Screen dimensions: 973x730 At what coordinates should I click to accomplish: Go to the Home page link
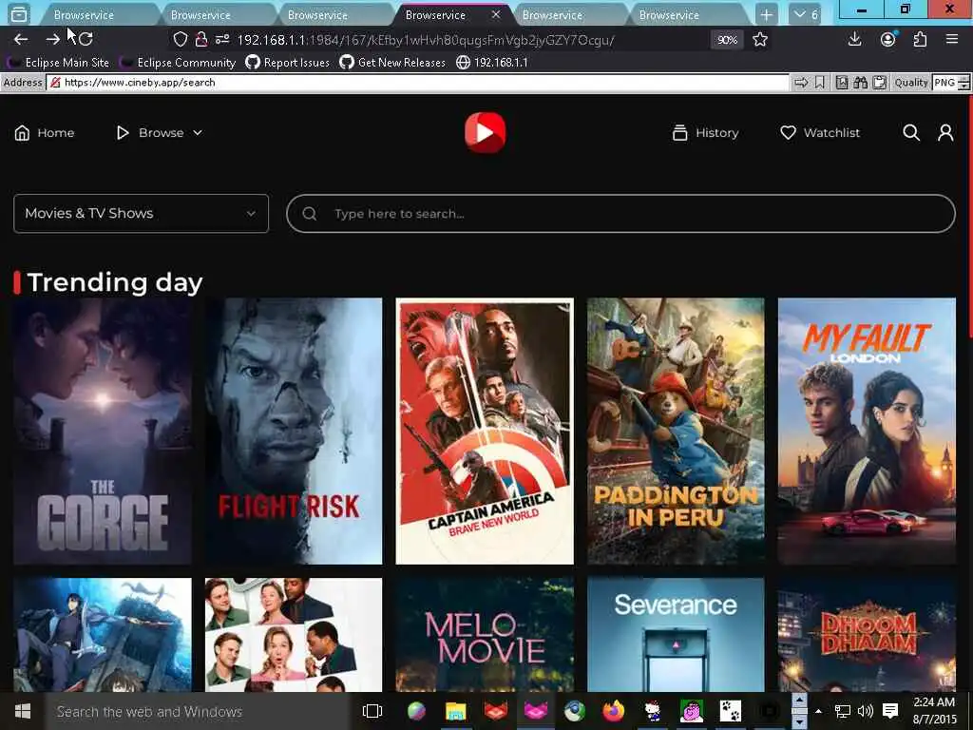[x=44, y=133]
